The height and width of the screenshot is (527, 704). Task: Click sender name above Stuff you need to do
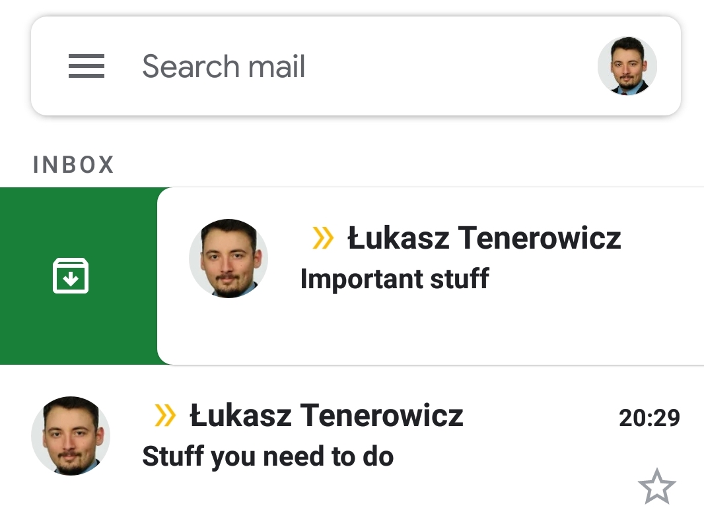(x=326, y=416)
